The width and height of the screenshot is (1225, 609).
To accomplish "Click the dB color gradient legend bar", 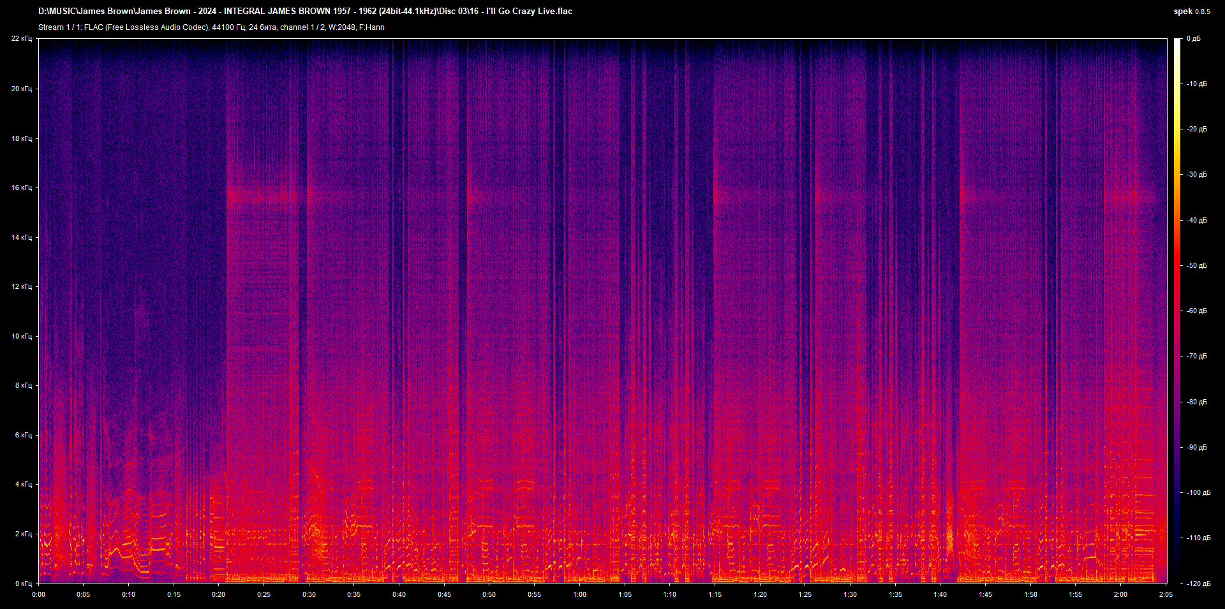I will click(1177, 311).
